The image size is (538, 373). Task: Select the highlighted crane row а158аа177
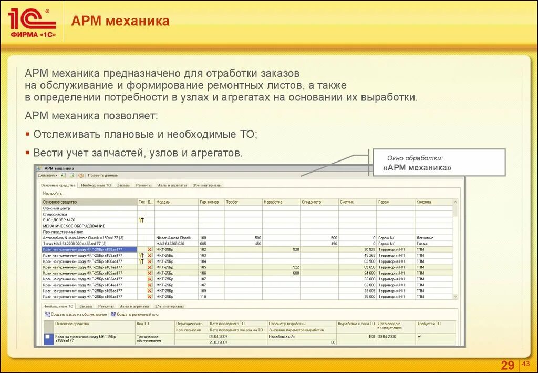pyautogui.click(x=247, y=250)
